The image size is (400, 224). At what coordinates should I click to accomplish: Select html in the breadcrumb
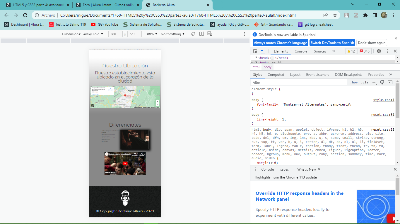[256, 67]
